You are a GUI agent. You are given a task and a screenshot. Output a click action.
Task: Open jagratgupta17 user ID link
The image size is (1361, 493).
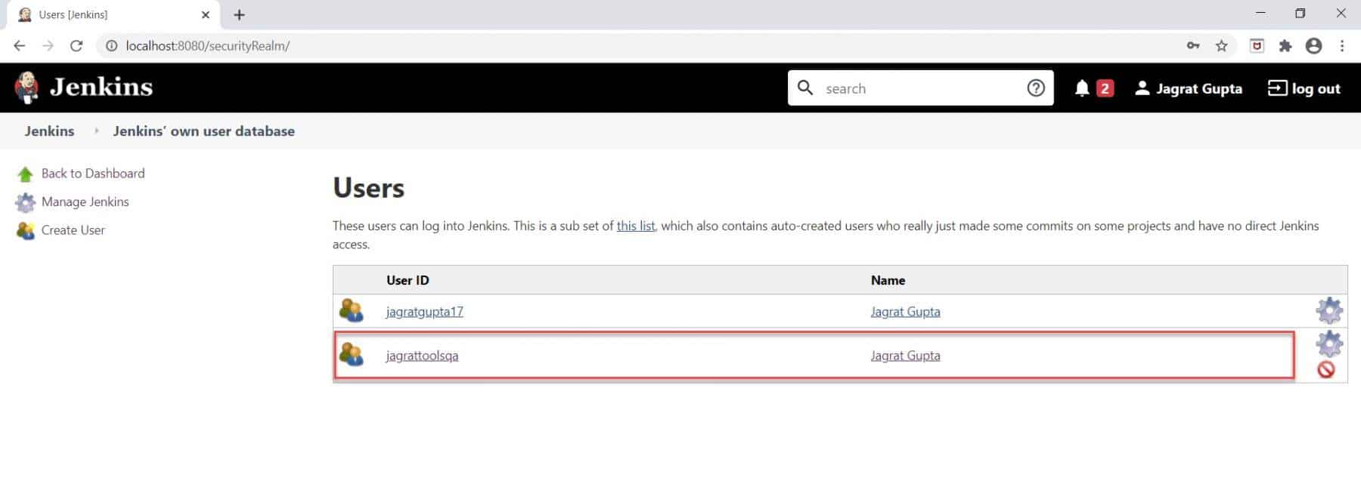(x=424, y=312)
